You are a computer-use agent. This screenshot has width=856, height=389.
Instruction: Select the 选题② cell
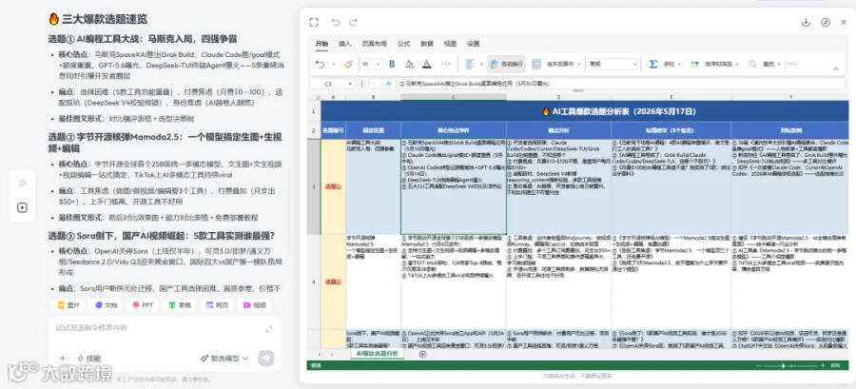[x=333, y=282]
